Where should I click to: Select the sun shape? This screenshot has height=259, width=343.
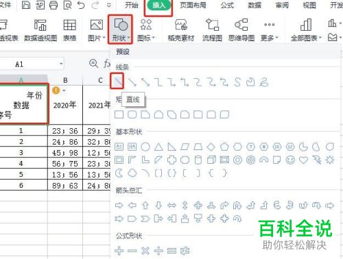click(x=330, y=160)
